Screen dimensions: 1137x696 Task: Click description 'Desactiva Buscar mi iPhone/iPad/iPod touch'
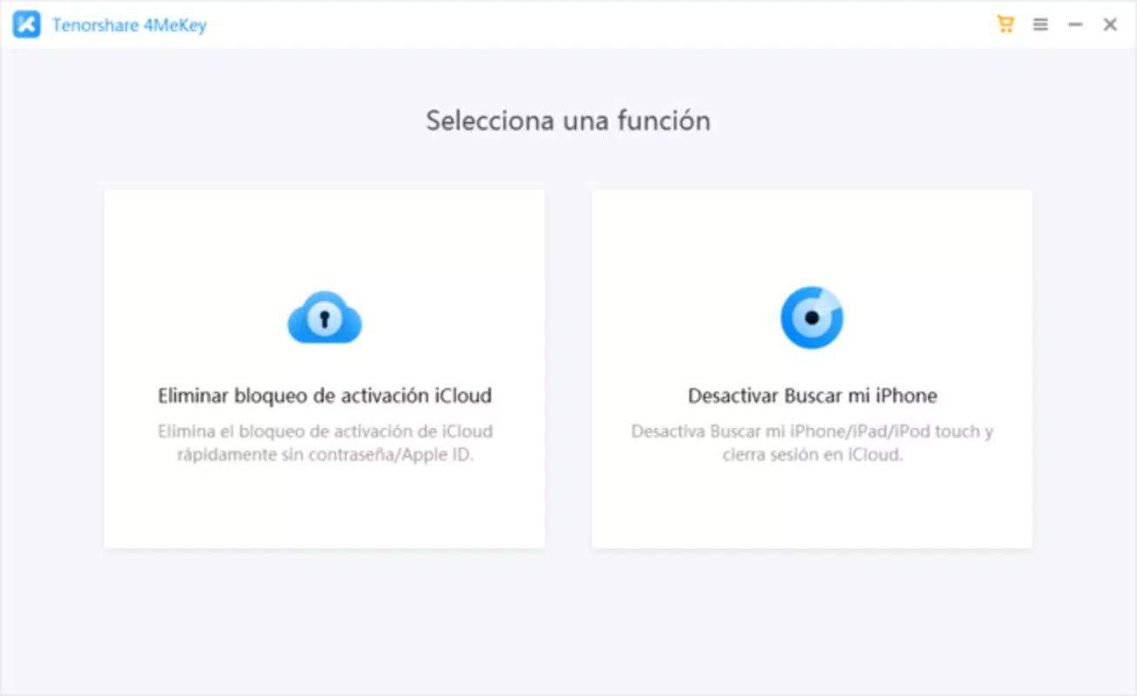click(812, 443)
